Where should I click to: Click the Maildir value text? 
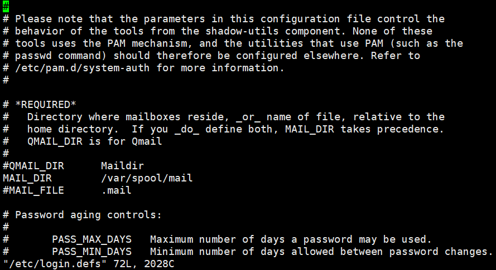(122, 166)
